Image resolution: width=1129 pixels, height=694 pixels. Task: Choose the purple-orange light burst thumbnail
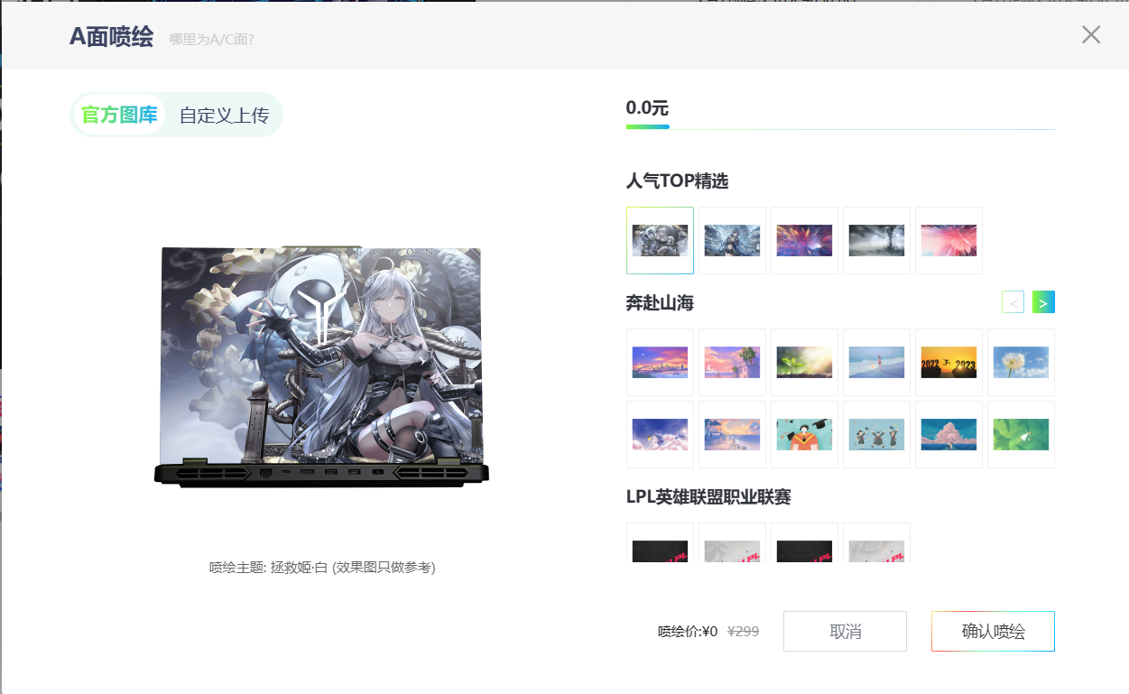tap(804, 240)
